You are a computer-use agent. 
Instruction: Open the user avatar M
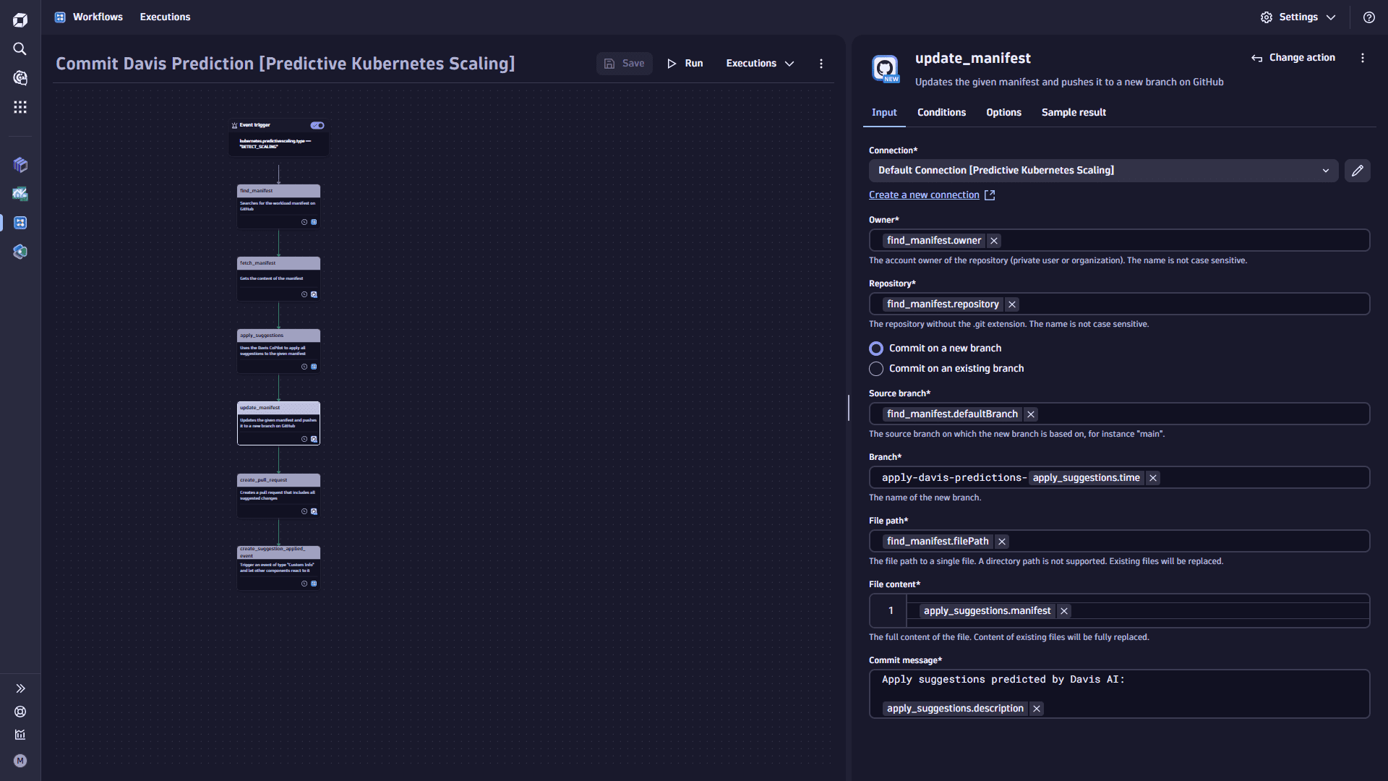click(20, 761)
